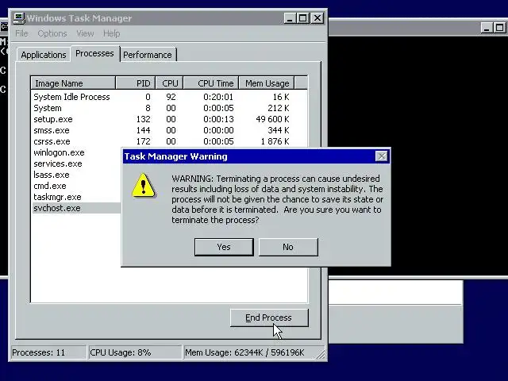Click the command prompt window's title icon

(x=4, y=27)
